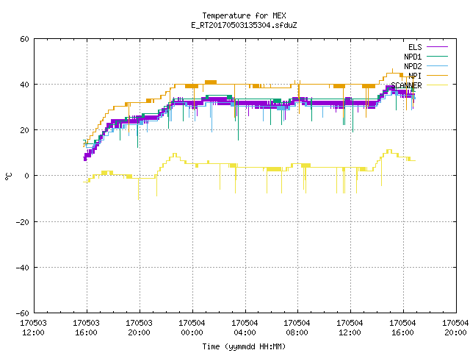The image size is (470, 353).
Task: Click the NPD2 legend label
Action: click(413, 66)
